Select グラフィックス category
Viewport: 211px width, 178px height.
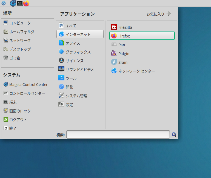click(80, 52)
